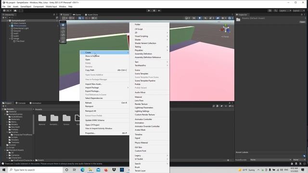This screenshot has height=173, width=308.
Task: Switch to the Asset Store tab
Action: click(91, 14)
